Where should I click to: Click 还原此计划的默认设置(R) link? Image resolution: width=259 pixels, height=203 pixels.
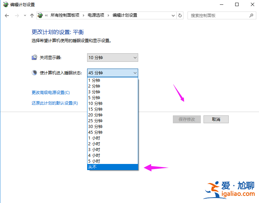click(55, 103)
